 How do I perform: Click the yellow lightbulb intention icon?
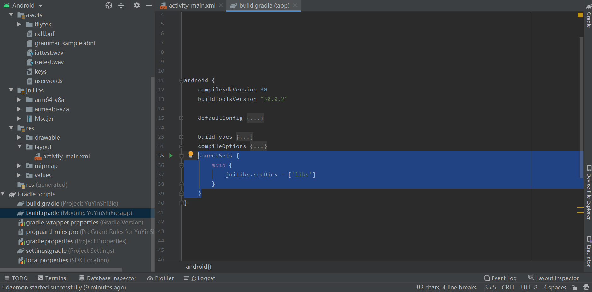click(x=190, y=154)
